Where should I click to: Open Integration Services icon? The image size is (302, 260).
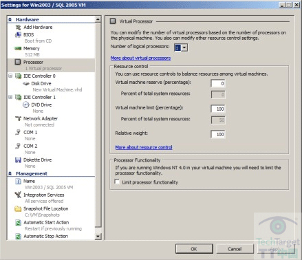point(18,195)
